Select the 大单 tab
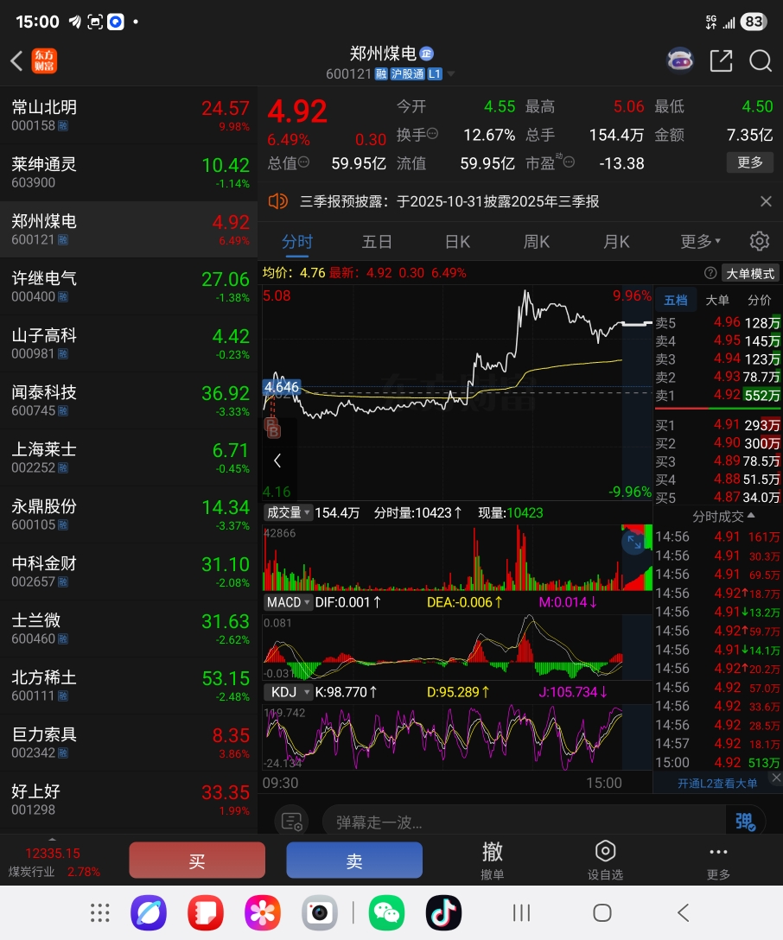The height and width of the screenshot is (940, 783). (717, 301)
